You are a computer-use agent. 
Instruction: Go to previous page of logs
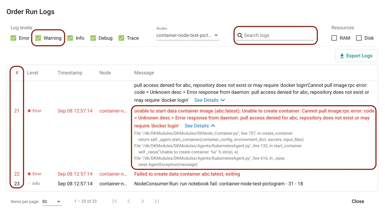coord(129,201)
